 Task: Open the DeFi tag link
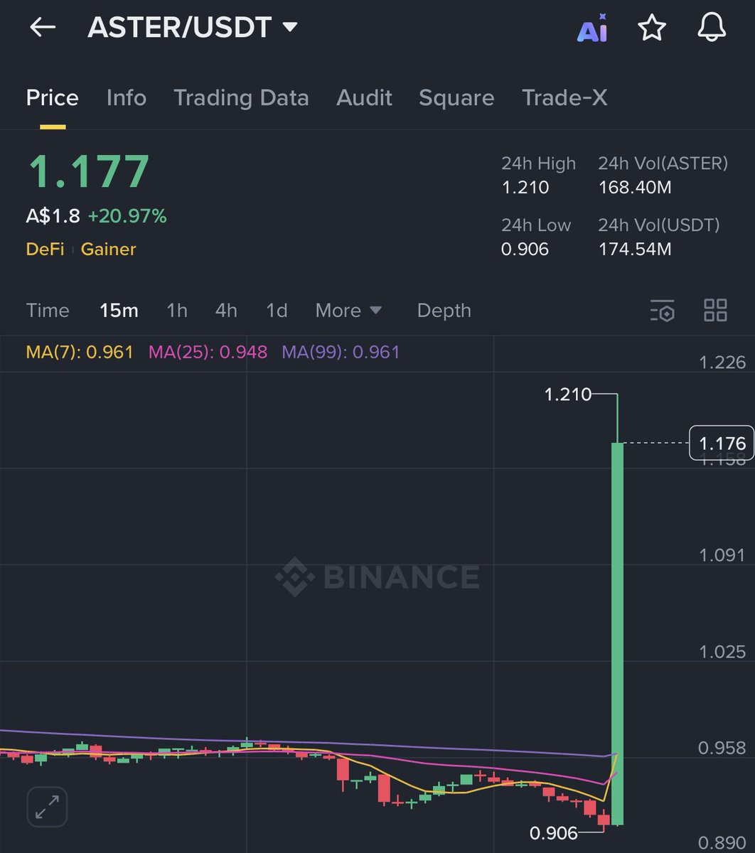coord(45,250)
